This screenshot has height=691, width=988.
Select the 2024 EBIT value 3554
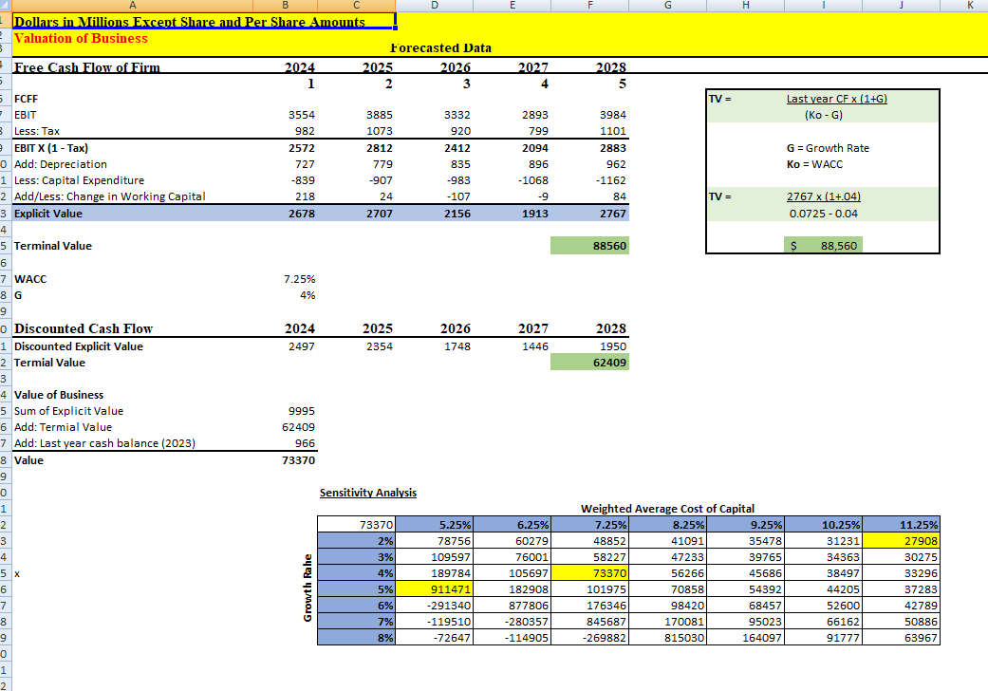tap(301, 114)
